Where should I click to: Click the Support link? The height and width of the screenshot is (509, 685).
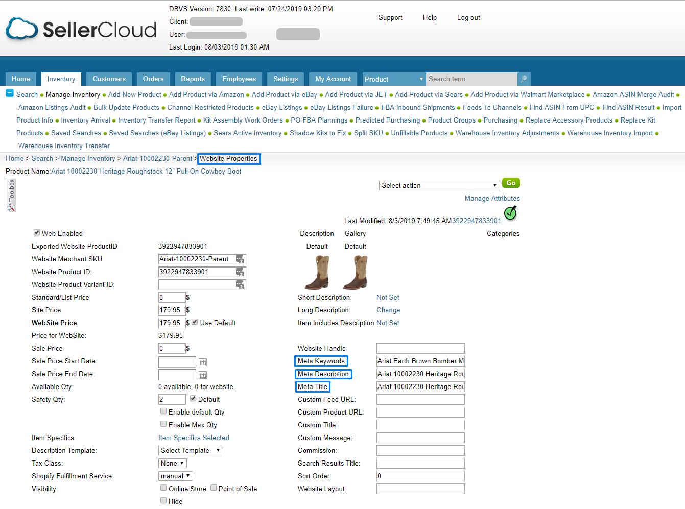click(390, 17)
